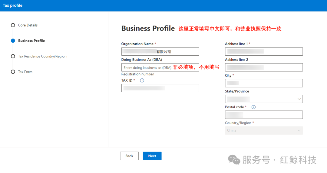Open the Country/Region China dropdown
Image resolution: width=327 pixels, height=173 pixels.
[264, 130]
